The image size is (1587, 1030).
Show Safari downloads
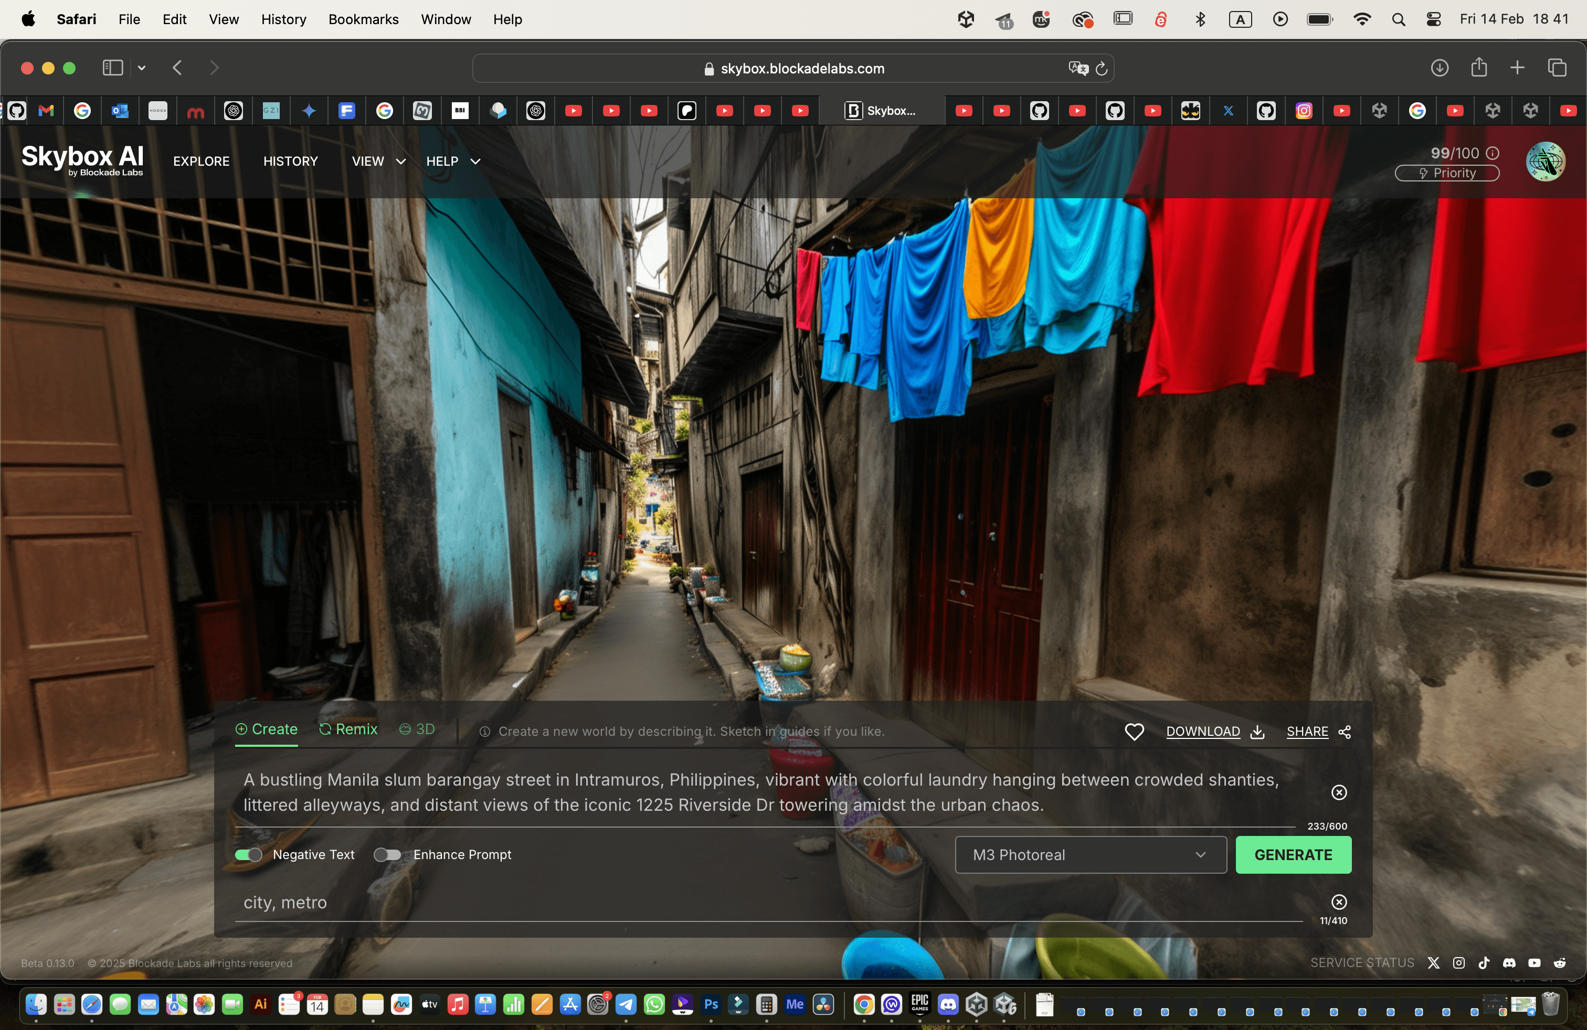click(1440, 67)
